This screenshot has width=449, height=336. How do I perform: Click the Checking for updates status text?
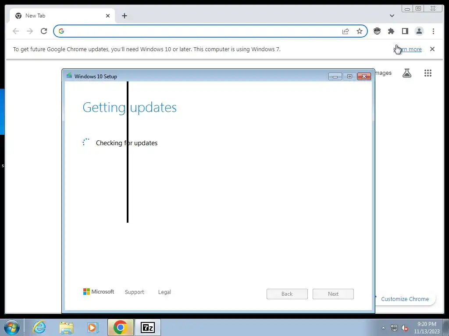coord(127,143)
